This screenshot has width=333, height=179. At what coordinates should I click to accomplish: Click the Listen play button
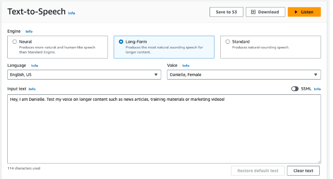click(304, 12)
